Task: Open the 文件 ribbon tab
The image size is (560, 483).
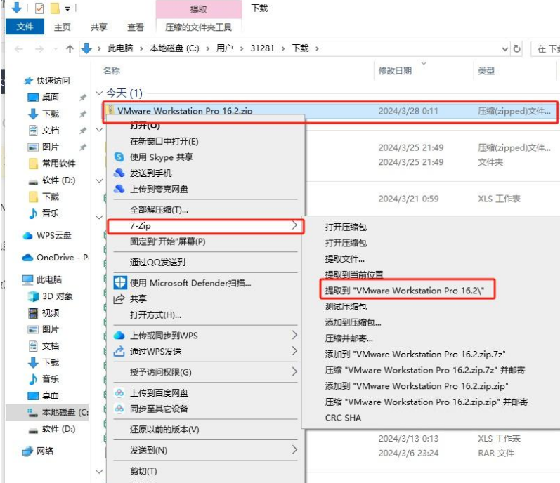Action: pyautogui.click(x=25, y=27)
